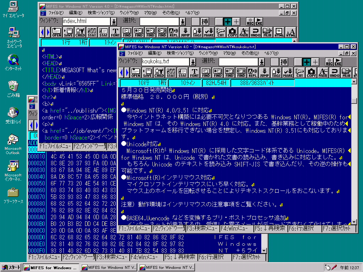Click the スタート Start button on taskbar
Image resolution: width=363 pixels, height=272 pixels.
11,267
